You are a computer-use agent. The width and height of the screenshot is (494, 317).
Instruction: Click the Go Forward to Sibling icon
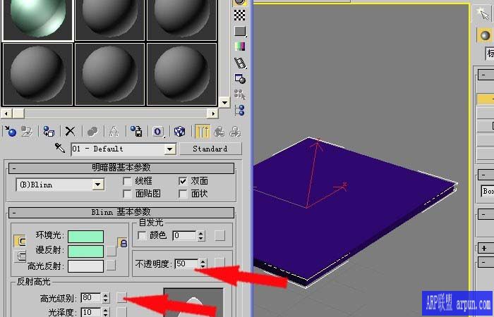click(235, 132)
